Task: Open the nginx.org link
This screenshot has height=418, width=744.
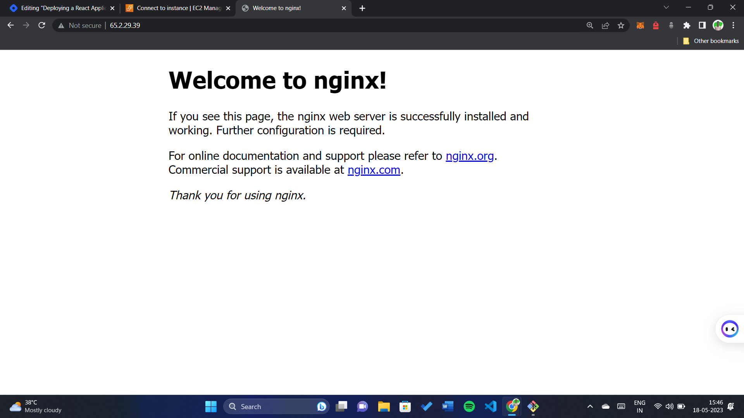Action: point(469,156)
